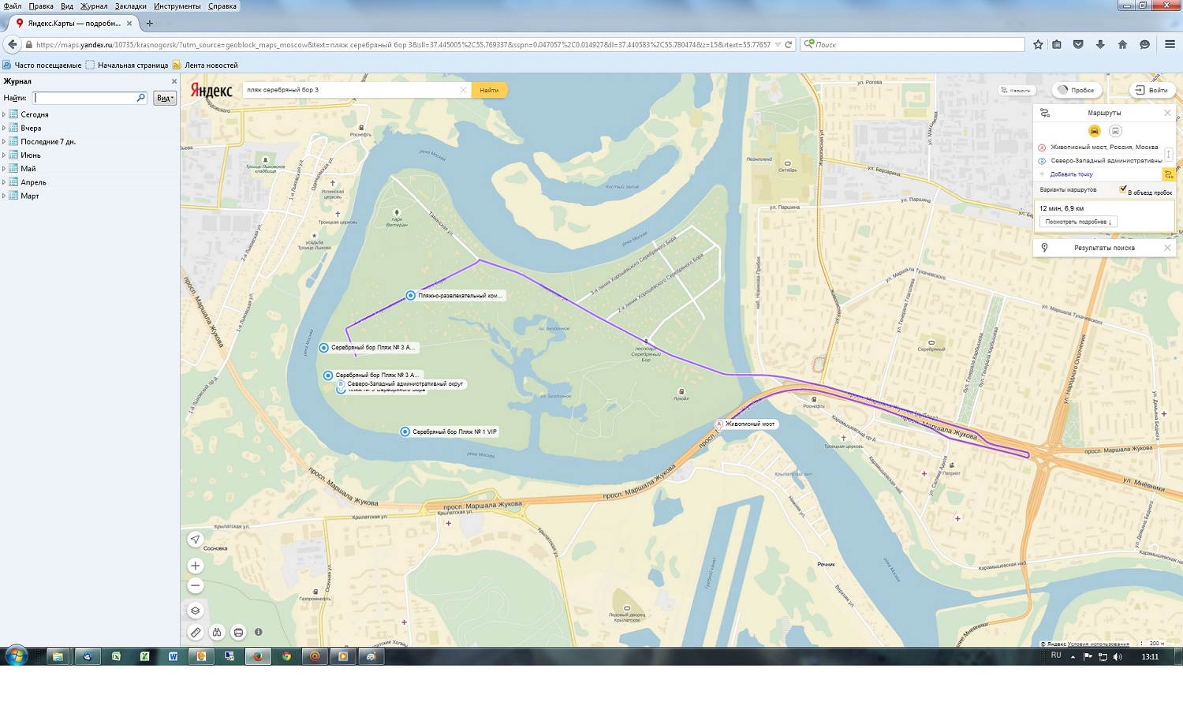This screenshot has width=1183, height=721.
Task: Click route point A Живописный мост field
Action: point(1104,148)
